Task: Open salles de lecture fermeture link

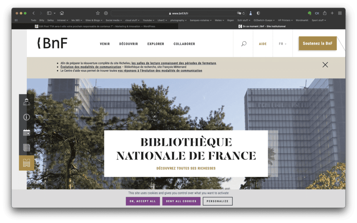Action: pyautogui.click(x=174, y=63)
